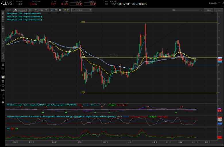Click the /CLV5 symbol title
224x148 pixels.
pos(7,3)
